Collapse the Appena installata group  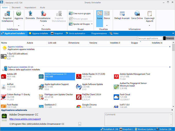170,47
